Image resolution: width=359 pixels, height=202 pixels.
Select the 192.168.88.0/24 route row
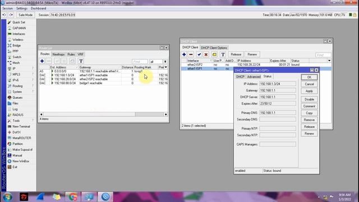103,83
